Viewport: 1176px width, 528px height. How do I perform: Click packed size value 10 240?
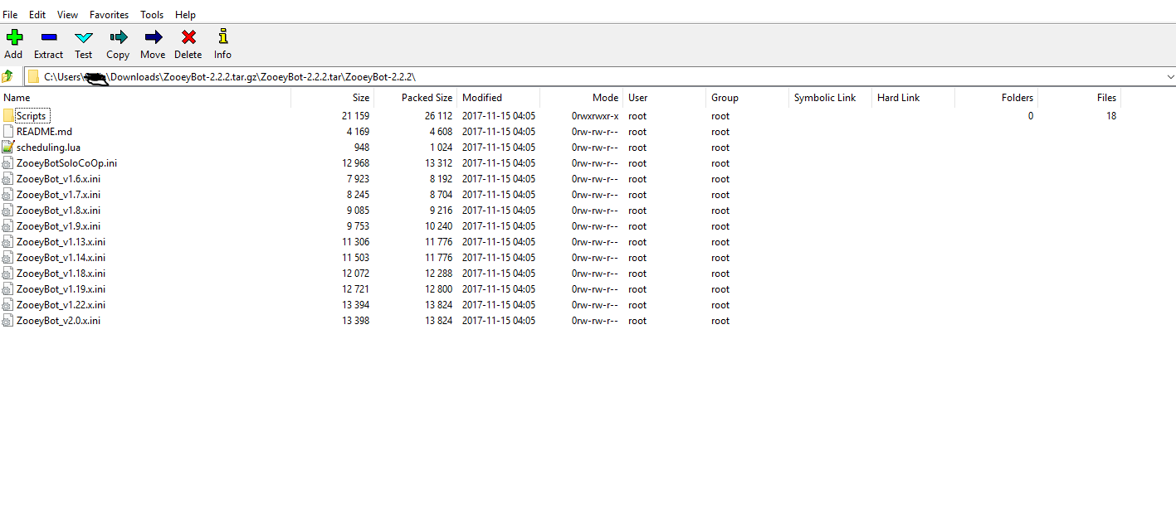click(438, 226)
